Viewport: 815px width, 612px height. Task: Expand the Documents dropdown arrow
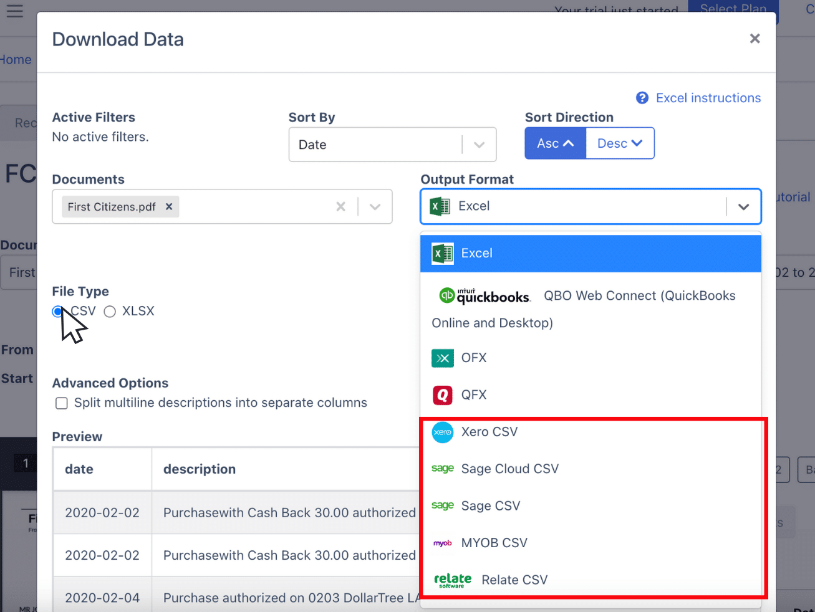tap(375, 207)
